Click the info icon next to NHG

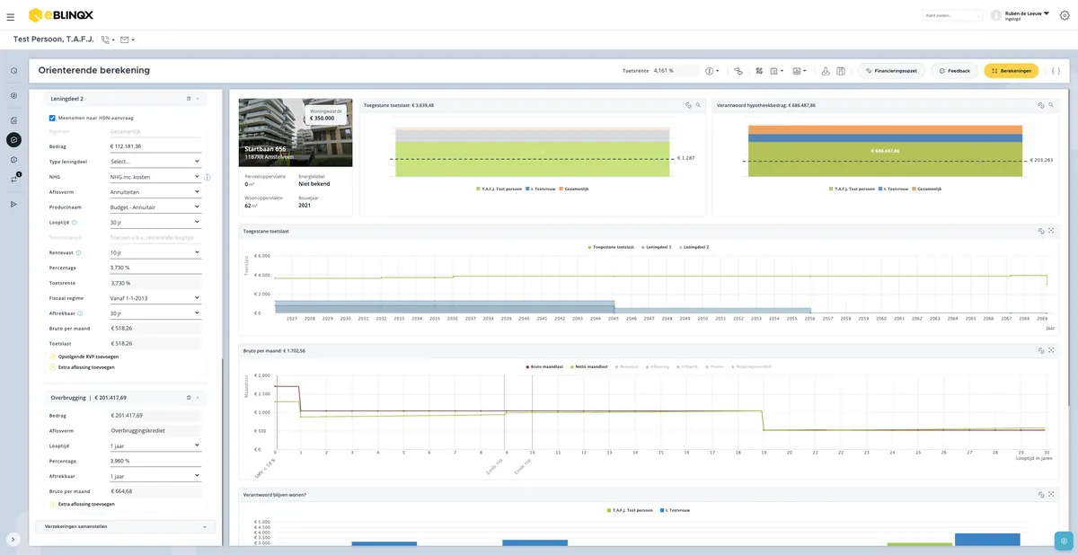(x=208, y=177)
